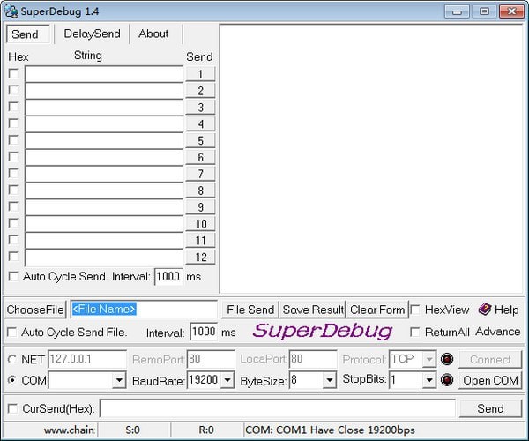
Task: Click Send button 11
Action: coord(200,240)
